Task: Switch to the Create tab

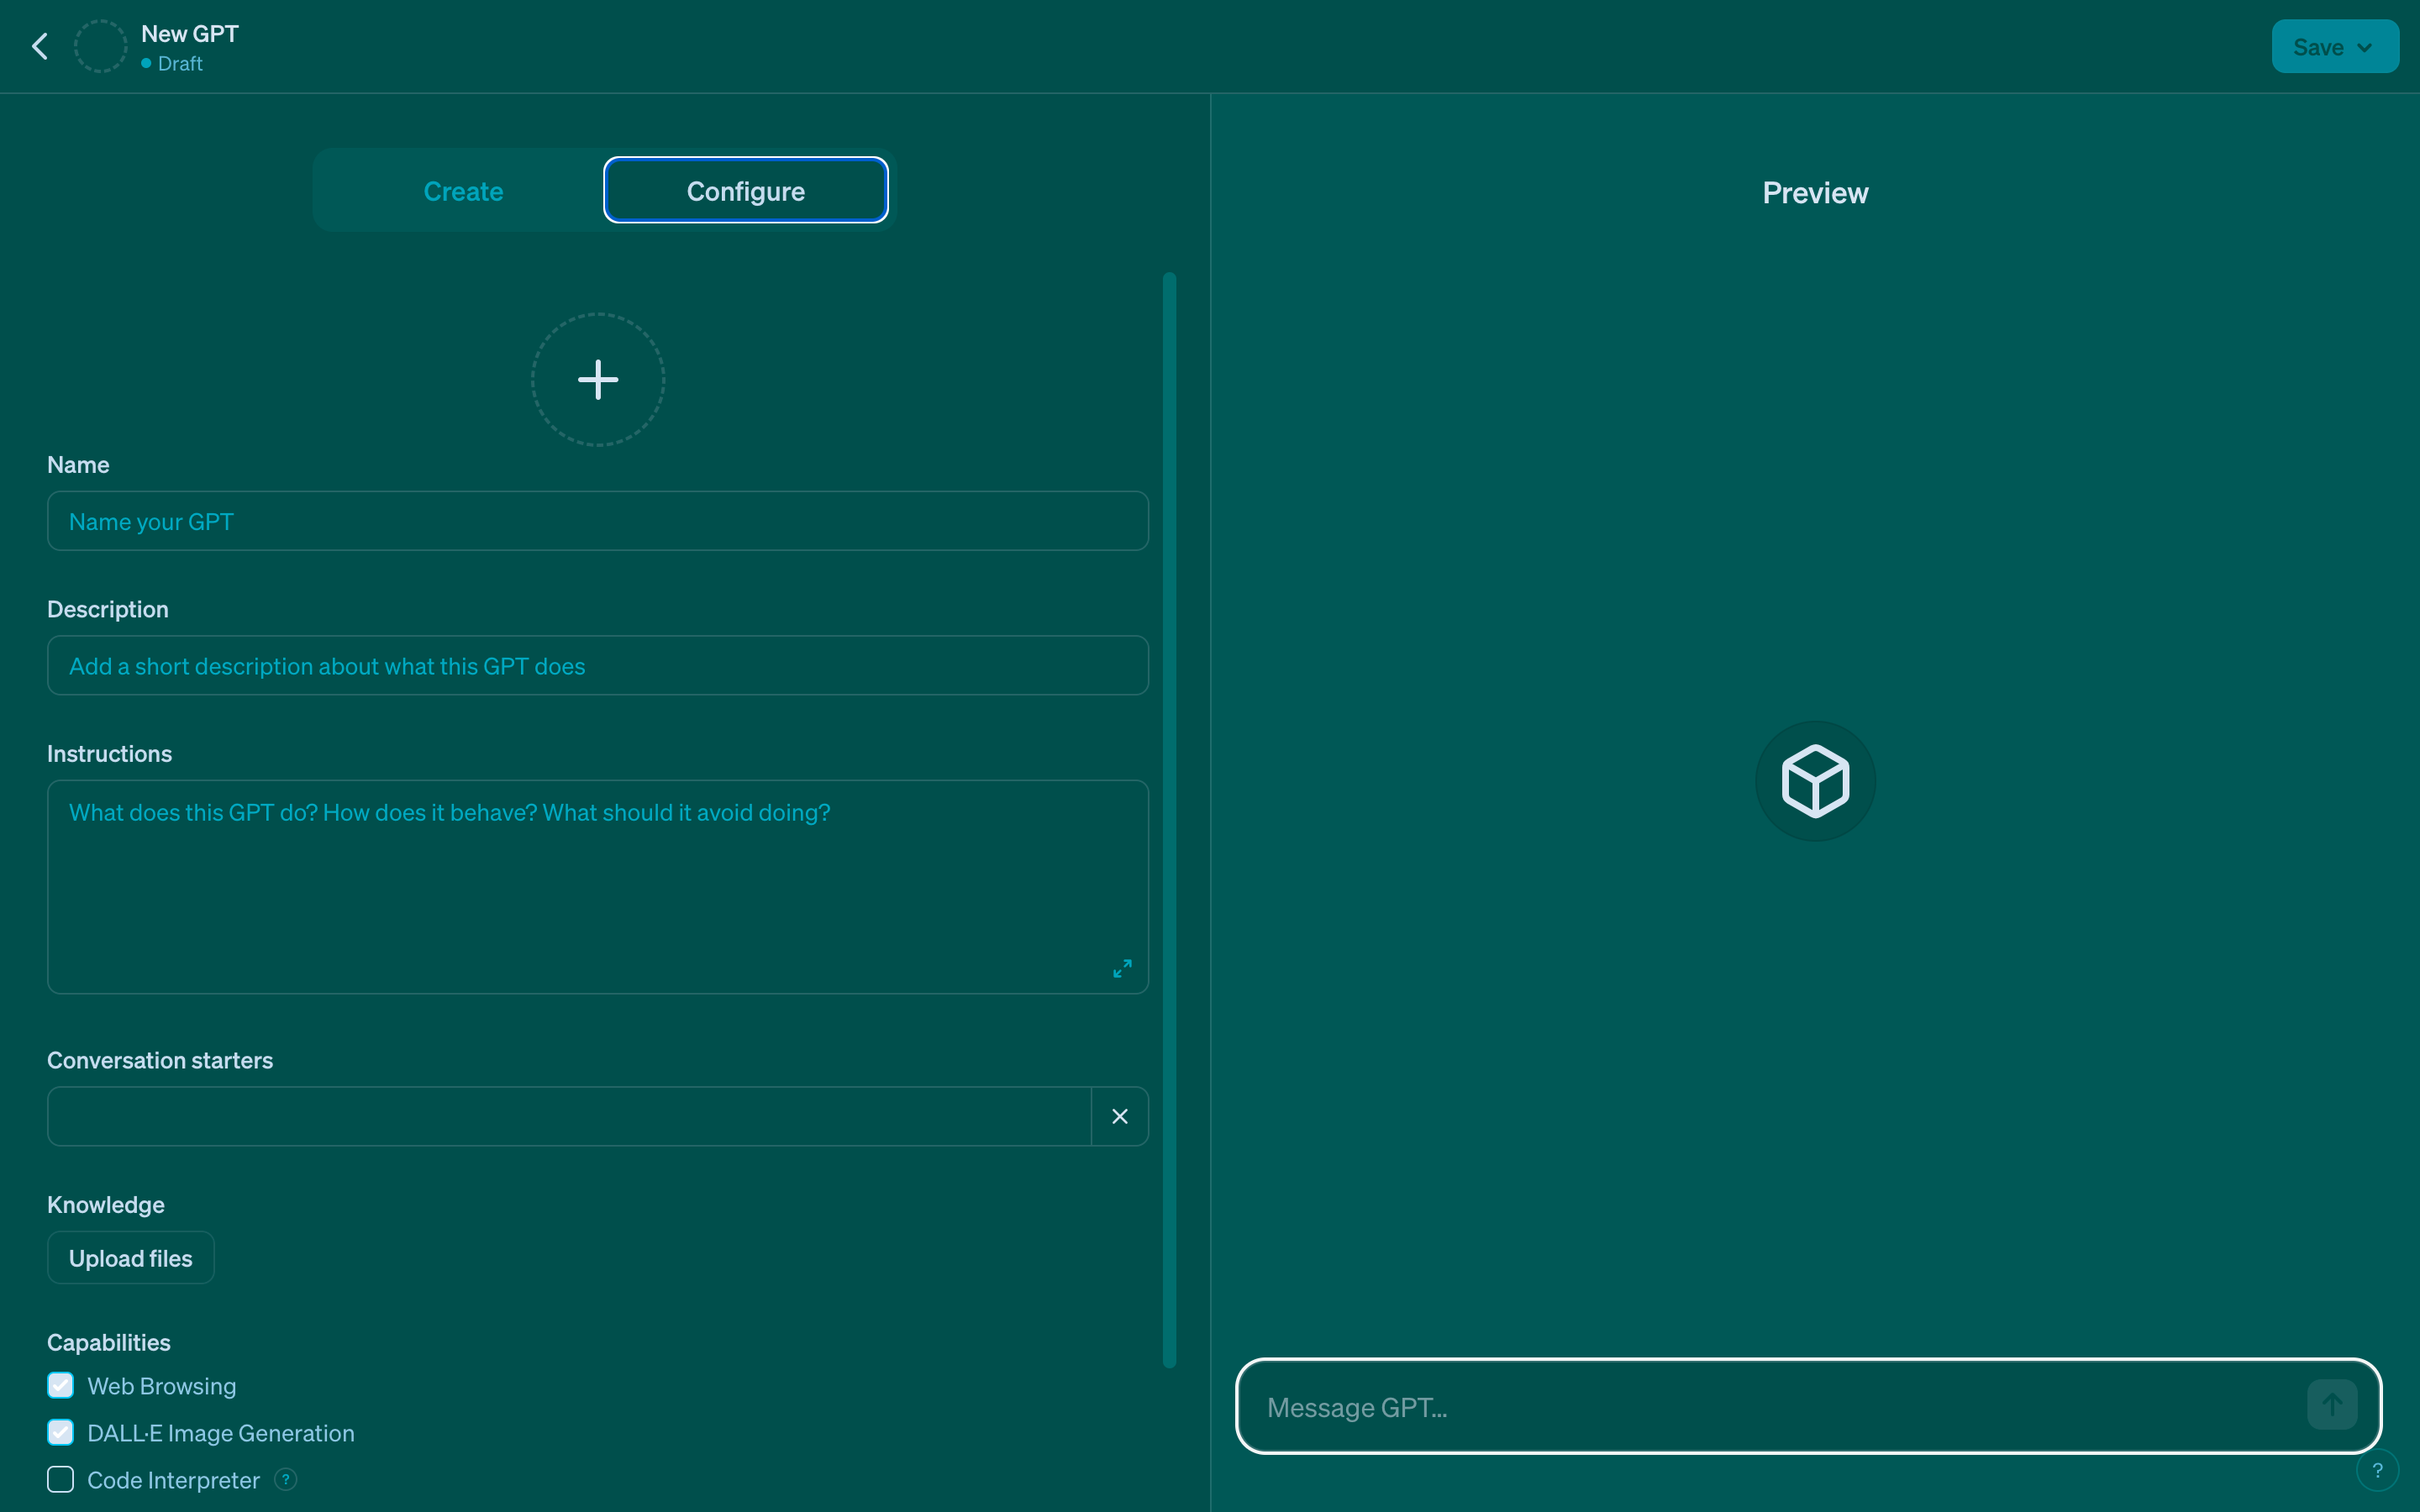Action: point(463,191)
